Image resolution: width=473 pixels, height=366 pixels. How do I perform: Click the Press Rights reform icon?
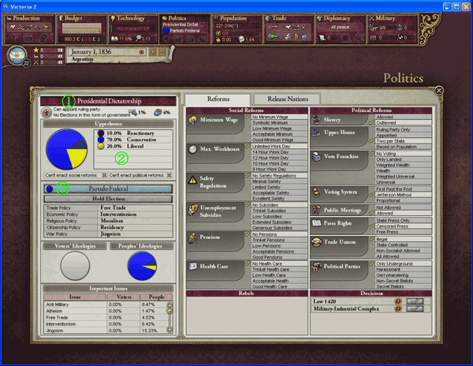coord(319,223)
